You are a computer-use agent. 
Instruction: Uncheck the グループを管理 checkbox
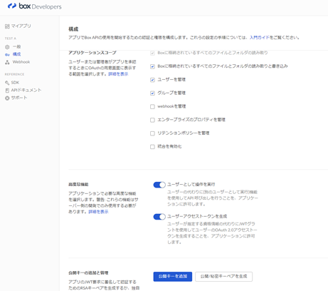point(152,93)
